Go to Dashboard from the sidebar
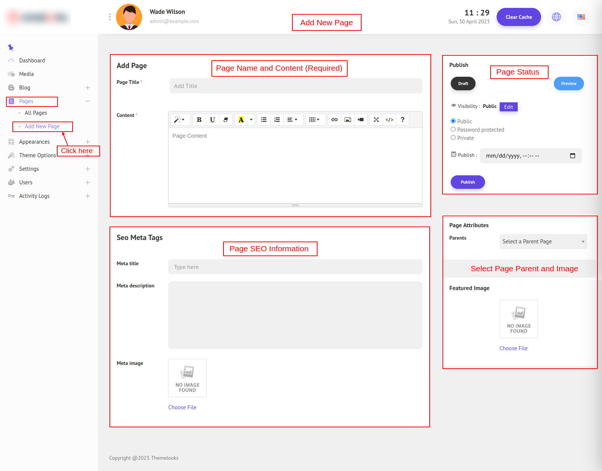This screenshot has height=471, width=602. (32, 61)
